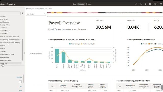163x92 pixels.
Task: Click the Undo arrow icon
Action: tap(136, 4)
